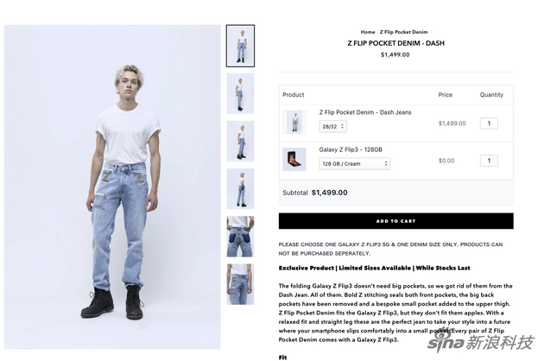Edit the Dash Jeans quantity field
This screenshot has width=544, height=361.
(x=489, y=123)
